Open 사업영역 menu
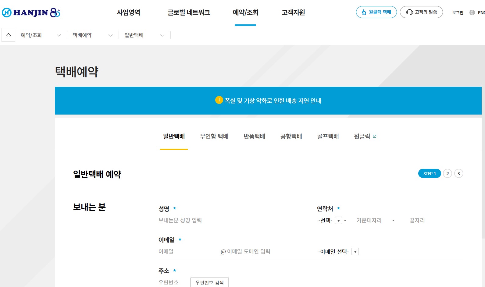Screen dimensions: 485x287 point(129,12)
